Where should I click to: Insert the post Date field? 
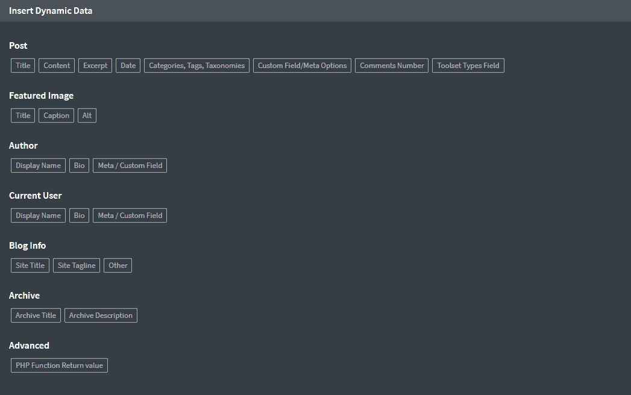(x=128, y=65)
